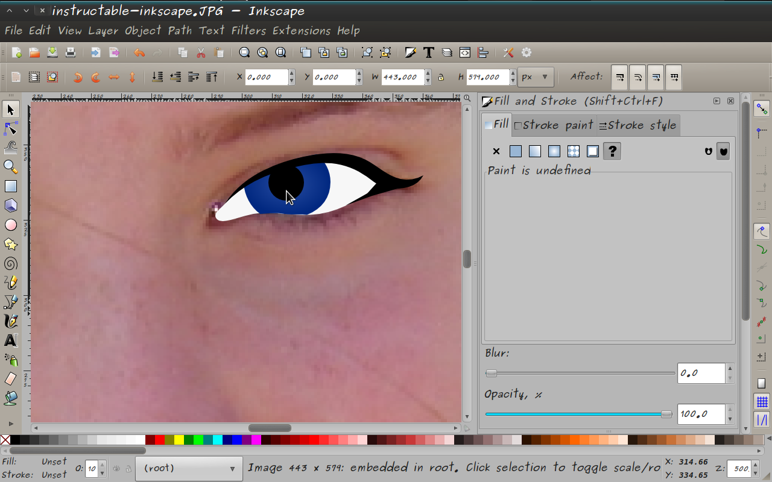Select the Calligraphy tool
The height and width of the screenshot is (482, 772).
10,321
